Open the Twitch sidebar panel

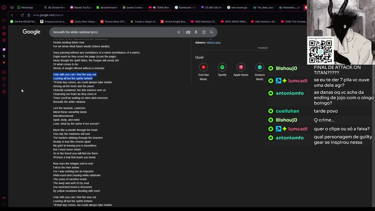(x=4, y=50)
